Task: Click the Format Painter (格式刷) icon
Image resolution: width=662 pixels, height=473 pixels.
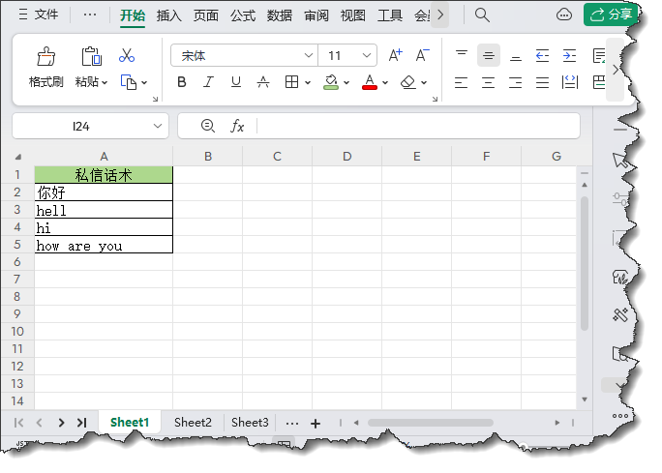Action: tap(46, 56)
